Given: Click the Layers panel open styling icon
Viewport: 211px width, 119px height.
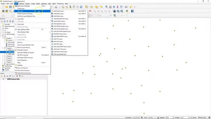Looking at the screenshot, I should click(2, 76).
